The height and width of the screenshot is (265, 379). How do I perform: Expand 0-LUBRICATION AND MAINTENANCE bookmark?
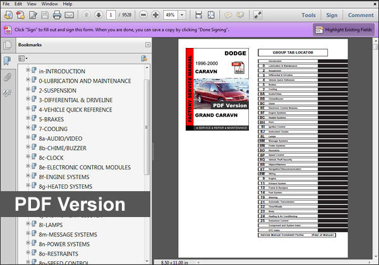pyautogui.click(x=28, y=79)
